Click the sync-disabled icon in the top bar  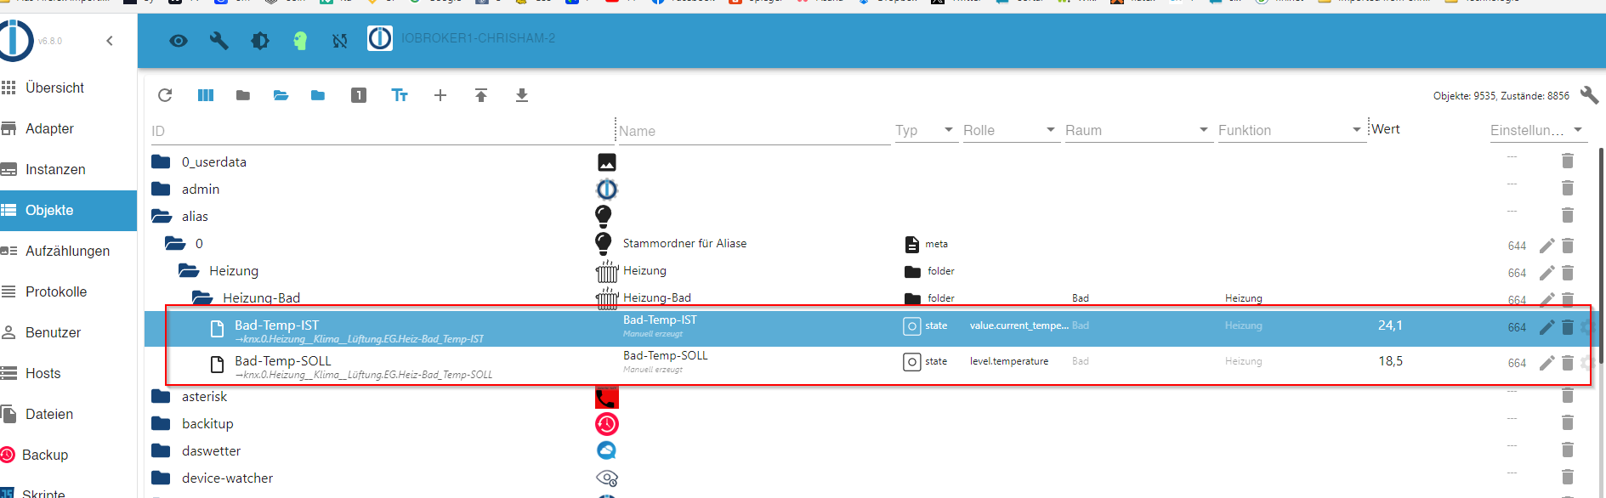(340, 41)
